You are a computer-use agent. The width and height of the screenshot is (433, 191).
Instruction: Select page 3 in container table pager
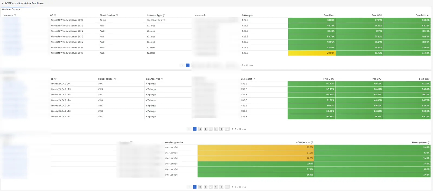(x=205, y=187)
